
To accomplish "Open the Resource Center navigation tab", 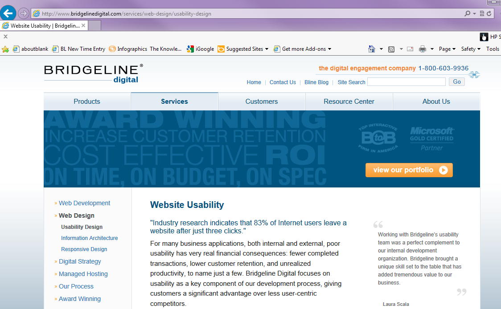I will (x=349, y=102).
